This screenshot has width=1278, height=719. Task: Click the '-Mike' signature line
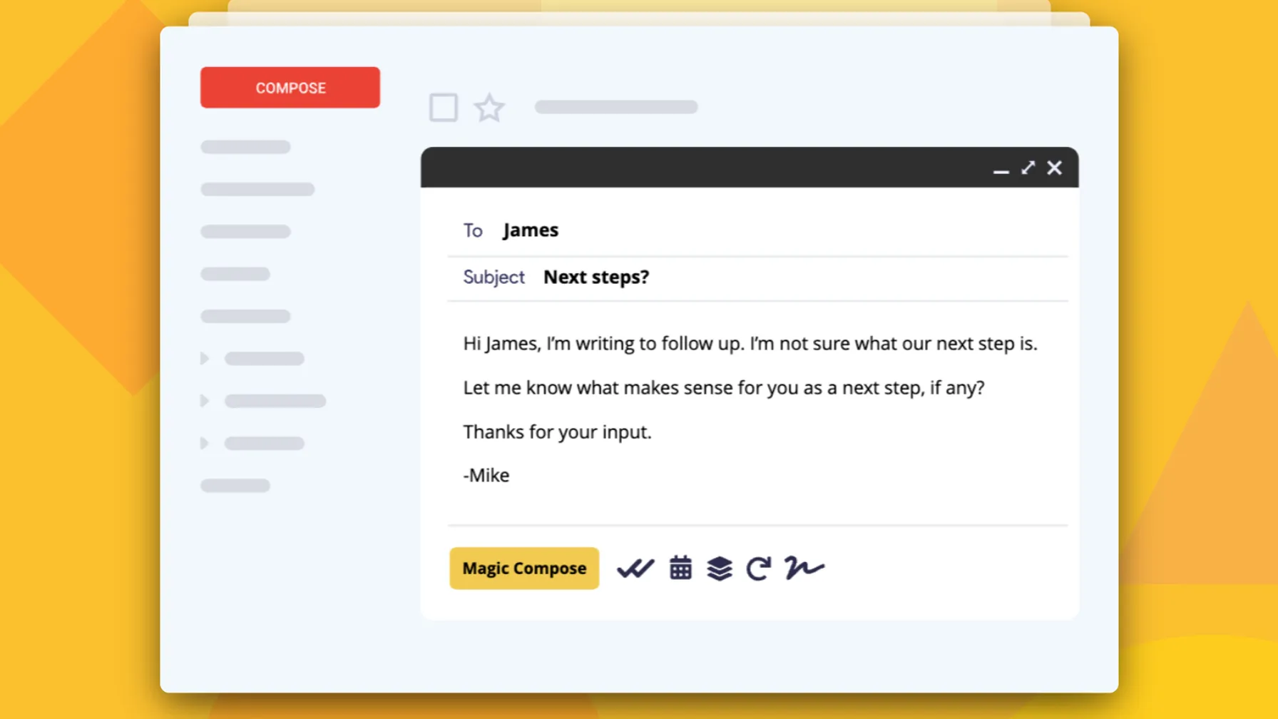486,476
